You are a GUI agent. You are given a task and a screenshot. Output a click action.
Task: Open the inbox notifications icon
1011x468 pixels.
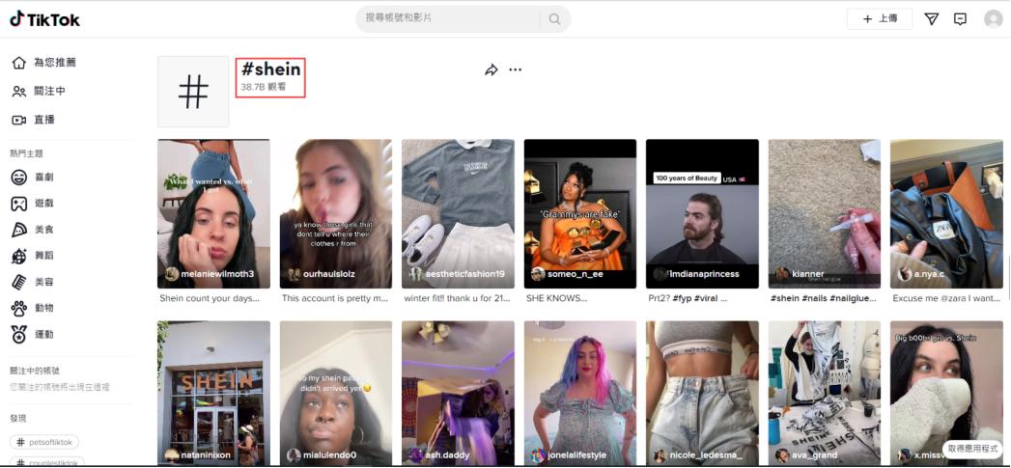click(960, 19)
